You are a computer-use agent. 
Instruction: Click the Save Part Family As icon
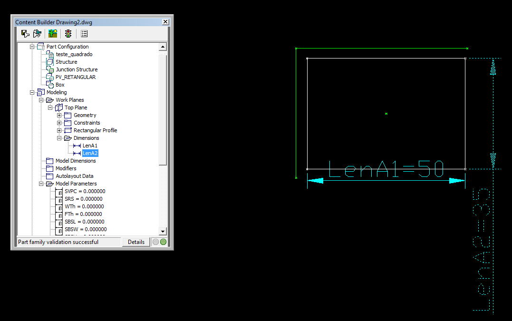(37, 34)
